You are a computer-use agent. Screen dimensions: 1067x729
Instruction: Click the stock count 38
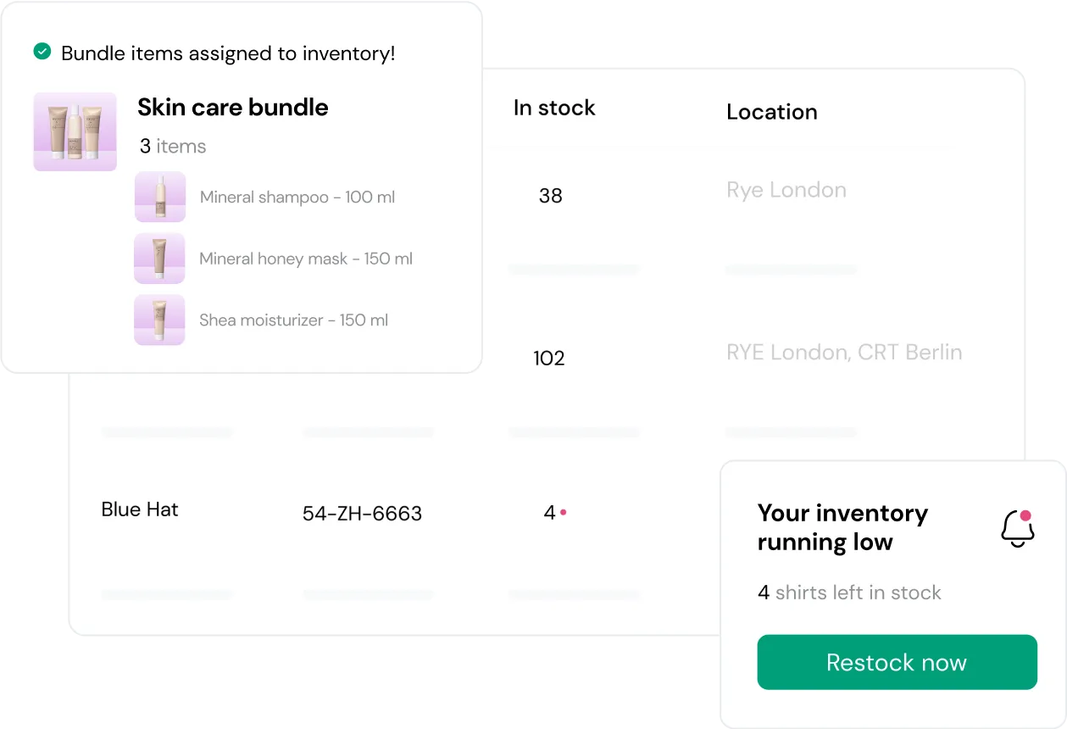click(551, 196)
